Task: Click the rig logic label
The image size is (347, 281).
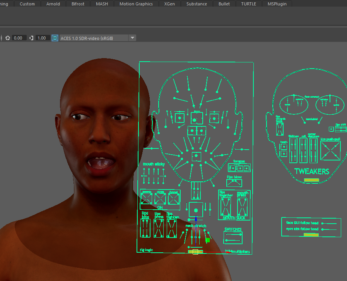Action: (146, 250)
